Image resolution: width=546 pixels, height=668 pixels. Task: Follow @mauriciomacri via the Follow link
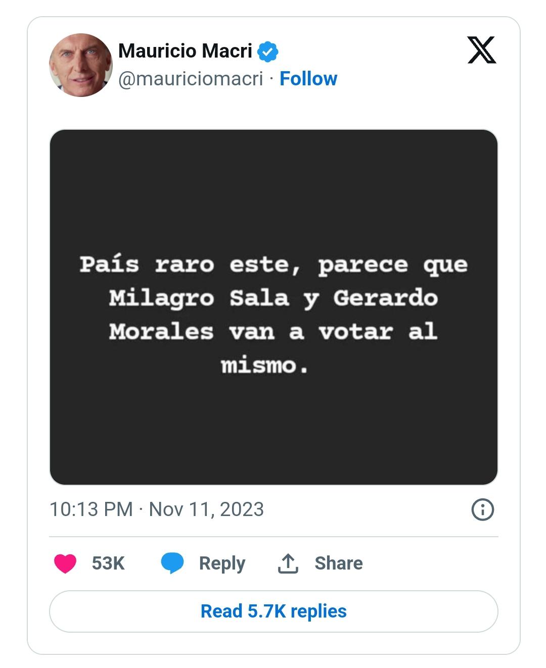308,79
